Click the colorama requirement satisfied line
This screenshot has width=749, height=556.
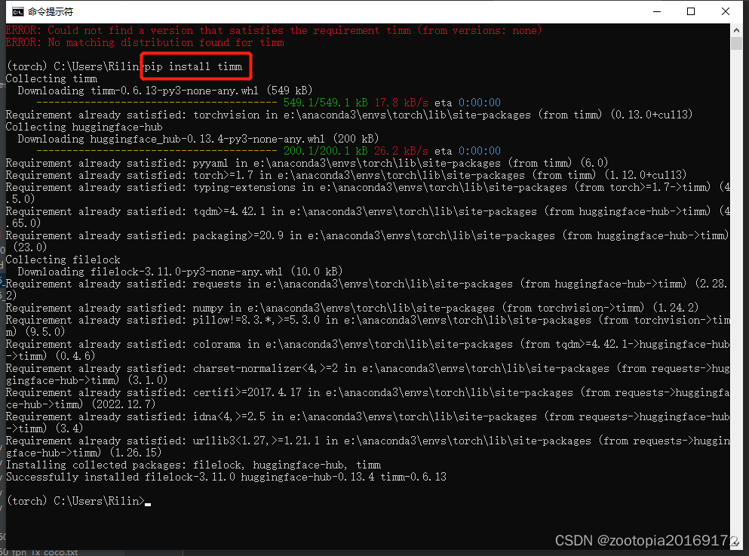click(x=368, y=350)
